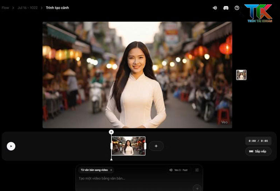Open the saved frame thumbnail beside the preview
The width and height of the screenshot is (280, 191).
[x=241, y=75]
